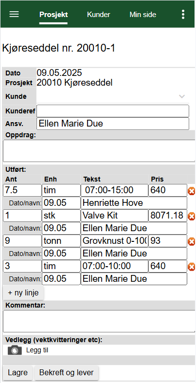This screenshot has height=383, width=196.
Task: Save with the Lagre button
Action: tap(18, 373)
